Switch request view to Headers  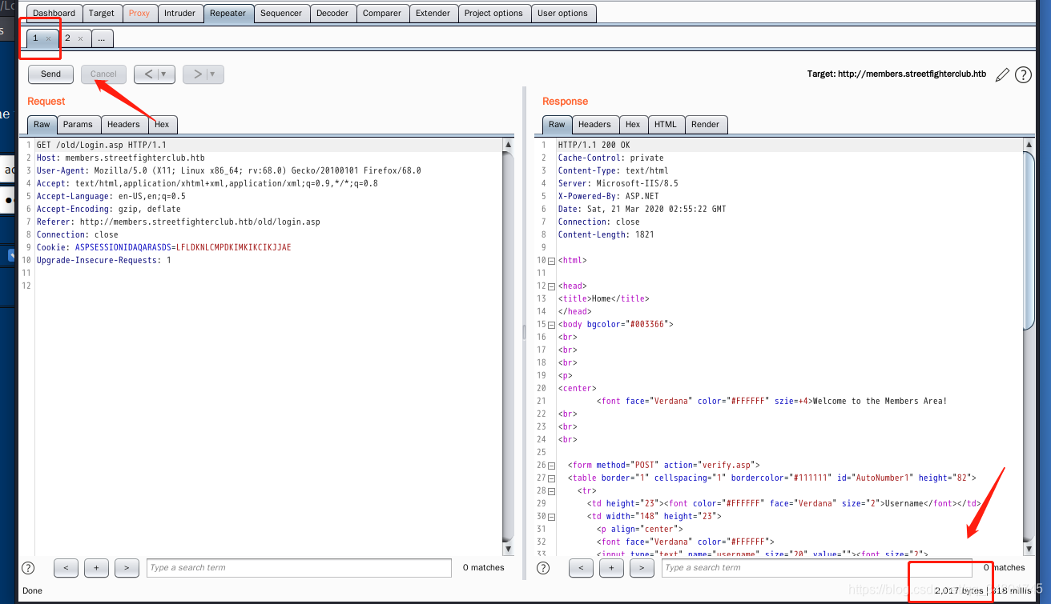(123, 124)
